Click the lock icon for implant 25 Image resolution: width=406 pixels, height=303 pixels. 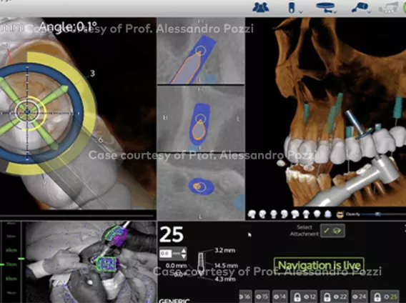pos(377,297)
